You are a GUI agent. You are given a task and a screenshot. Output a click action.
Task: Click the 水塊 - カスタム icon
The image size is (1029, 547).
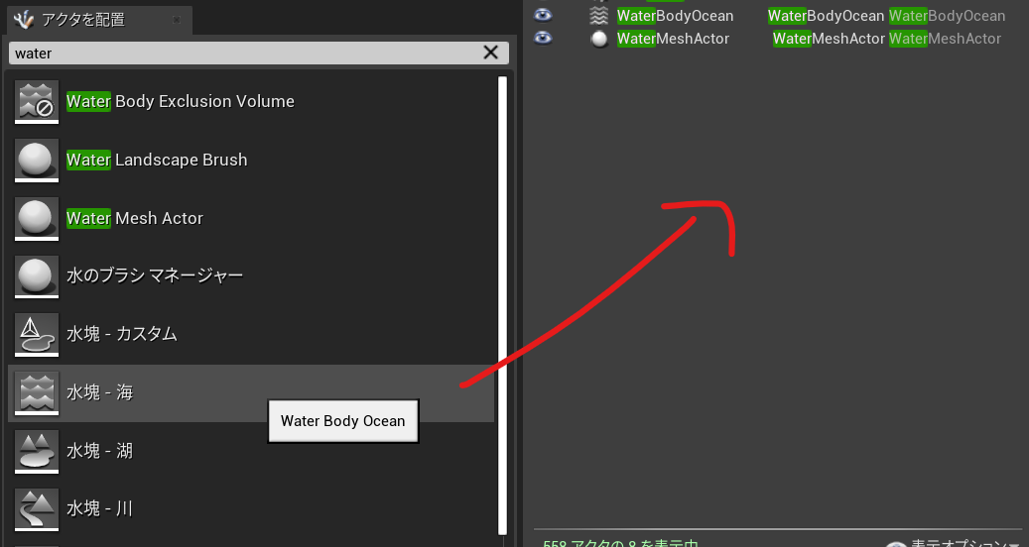[x=37, y=335]
